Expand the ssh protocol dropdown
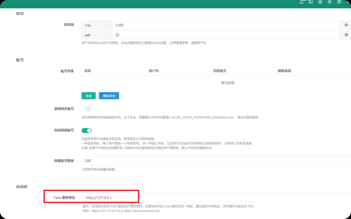This screenshot has width=351, height=219. 97,35
